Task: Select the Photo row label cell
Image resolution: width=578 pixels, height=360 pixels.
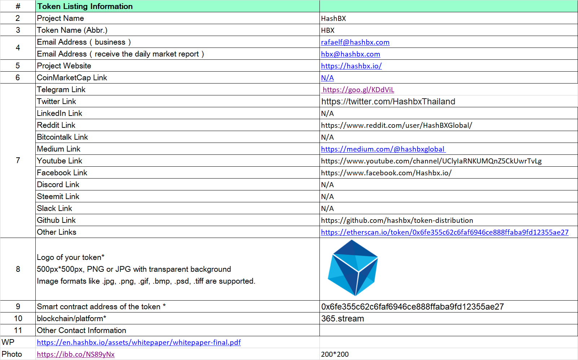Action: tap(18, 354)
